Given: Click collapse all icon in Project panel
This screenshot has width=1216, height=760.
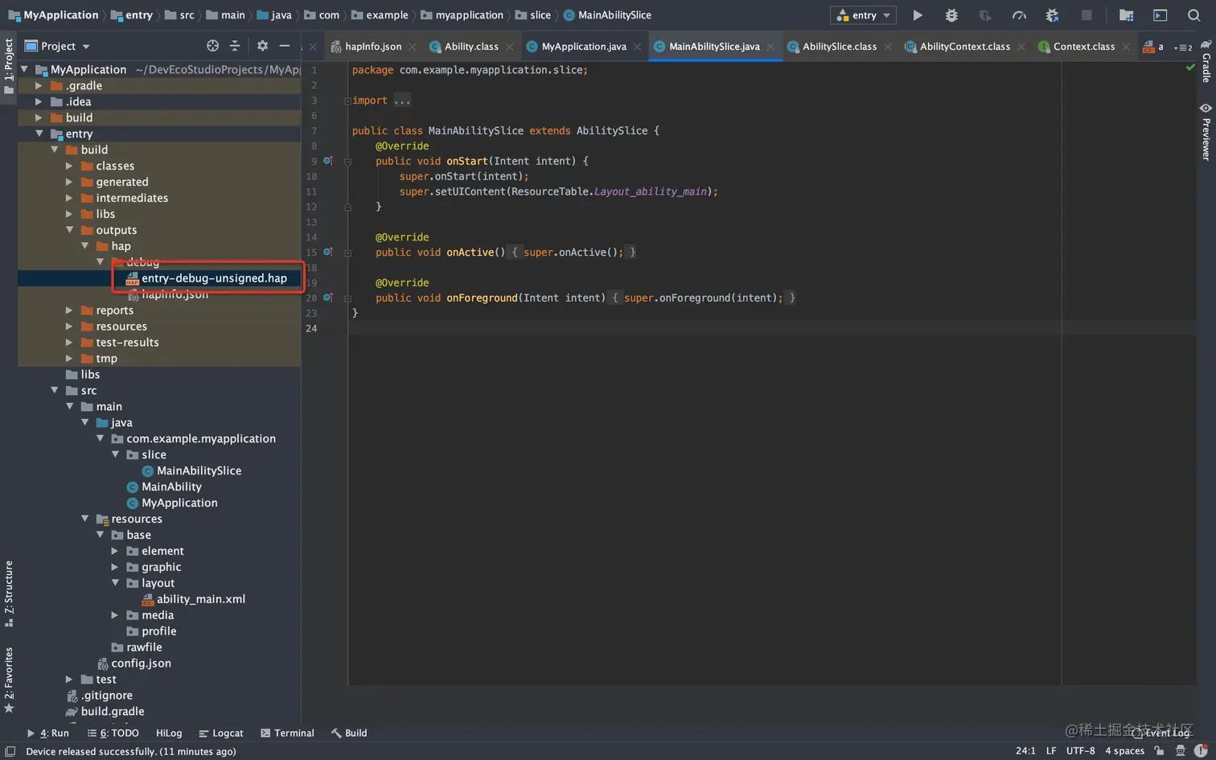Looking at the screenshot, I should pos(235,46).
